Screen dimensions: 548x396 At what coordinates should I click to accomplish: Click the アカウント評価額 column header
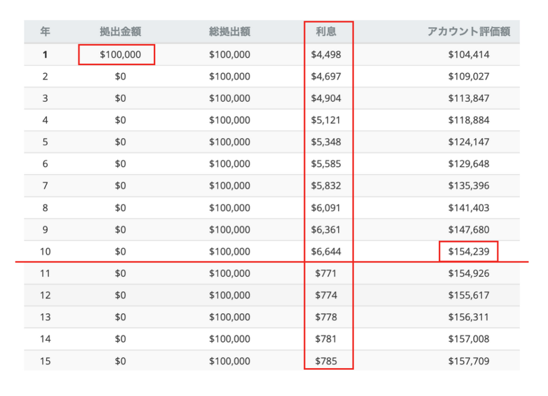[468, 32]
